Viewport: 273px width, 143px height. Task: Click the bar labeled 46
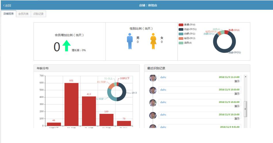(x=54, y=124)
